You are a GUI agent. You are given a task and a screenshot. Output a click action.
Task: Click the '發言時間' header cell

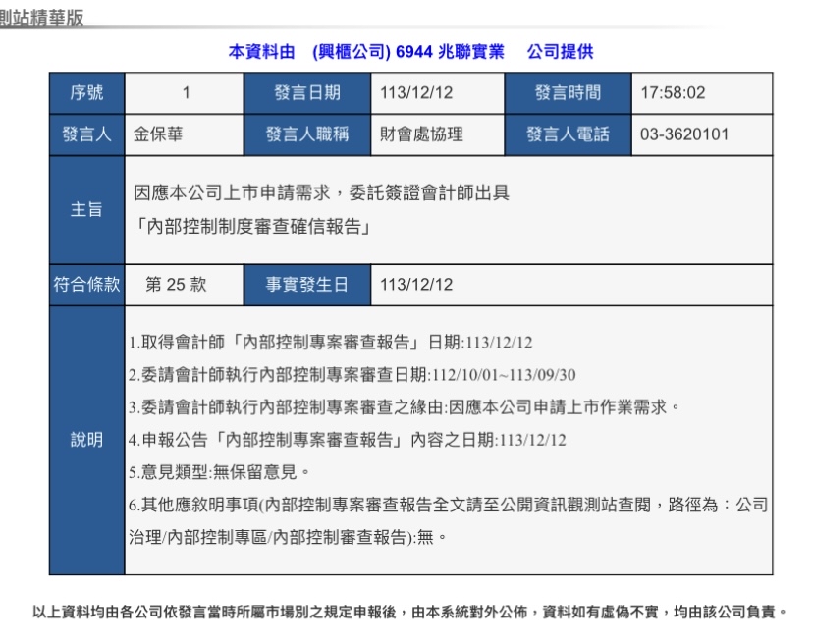568,93
